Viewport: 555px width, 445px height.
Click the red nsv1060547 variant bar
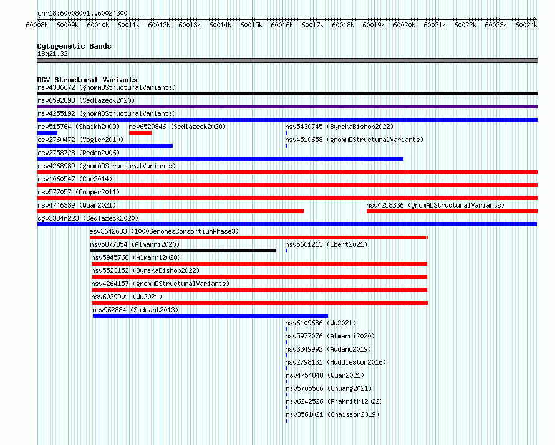287,185
